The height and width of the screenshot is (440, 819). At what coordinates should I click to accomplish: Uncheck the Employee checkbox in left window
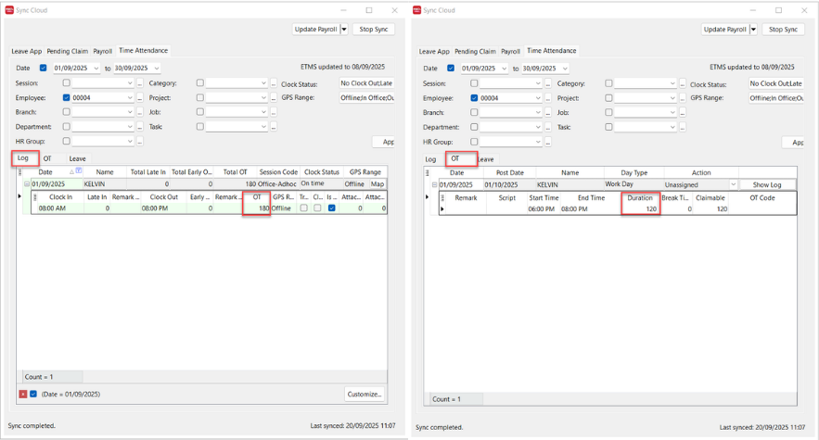(x=66, y=98)
